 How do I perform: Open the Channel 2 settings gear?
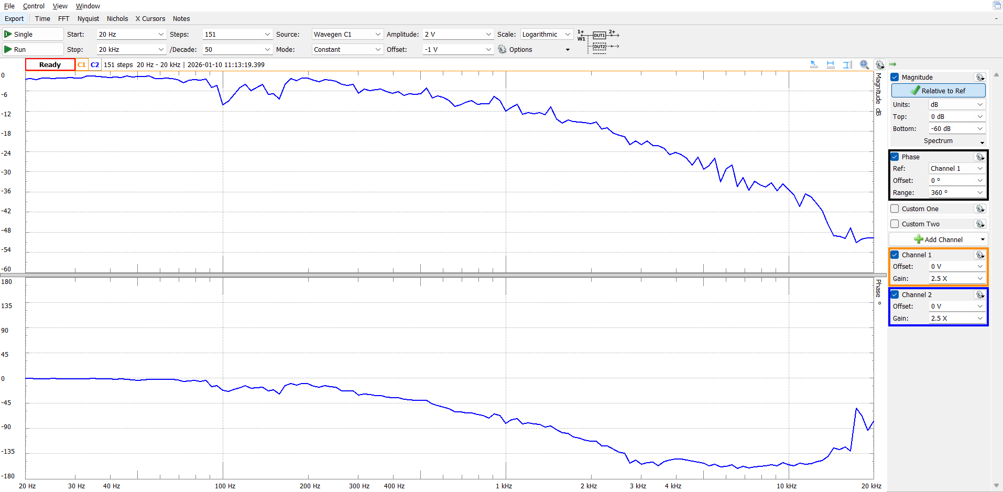point(979,294)
